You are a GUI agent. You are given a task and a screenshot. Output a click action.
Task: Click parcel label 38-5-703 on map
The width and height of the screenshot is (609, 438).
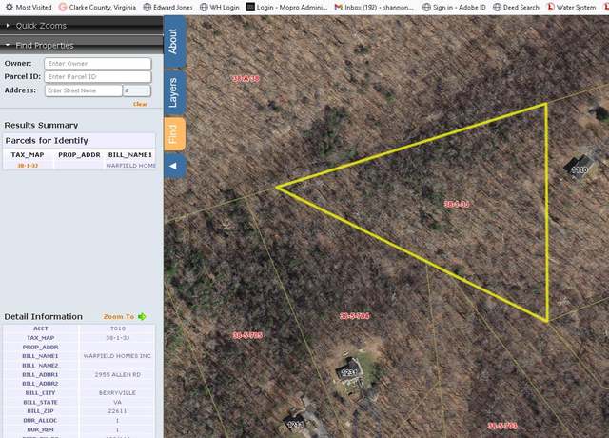pyautogui.click(x=502, y=426)
